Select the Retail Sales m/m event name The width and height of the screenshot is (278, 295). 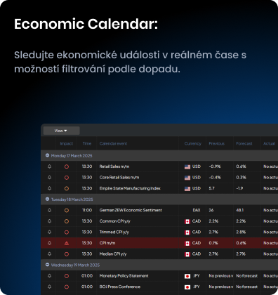click(x=114, y=166)
